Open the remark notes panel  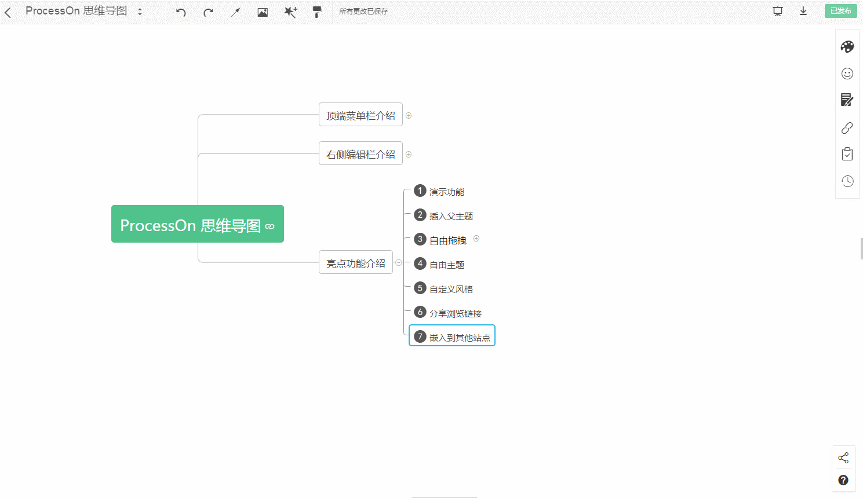[847, 100]
